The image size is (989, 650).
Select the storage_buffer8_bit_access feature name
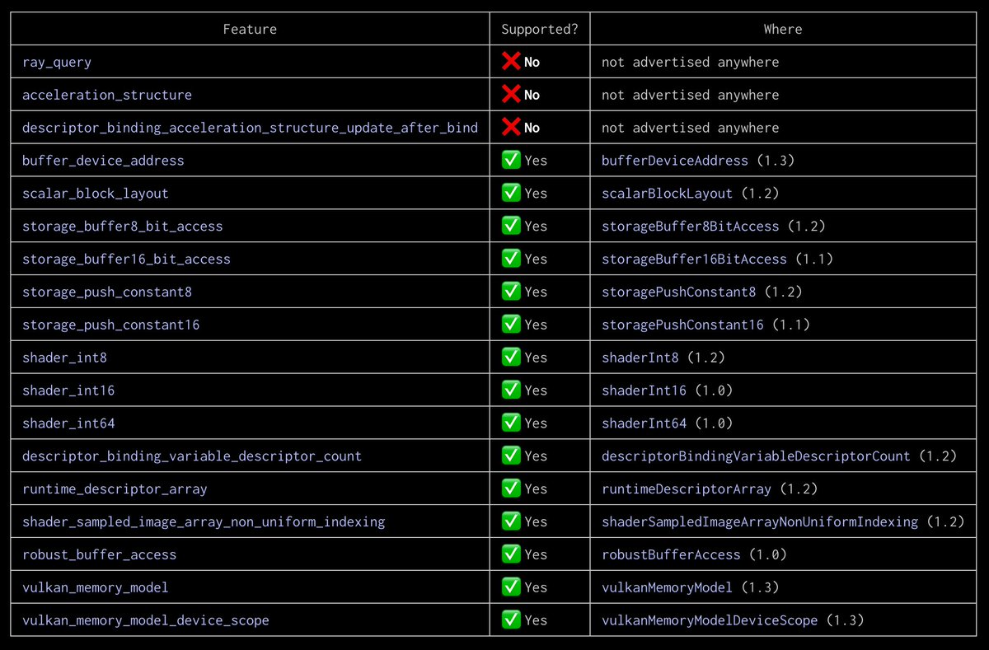pyautogui.click(x=123, y=227)
